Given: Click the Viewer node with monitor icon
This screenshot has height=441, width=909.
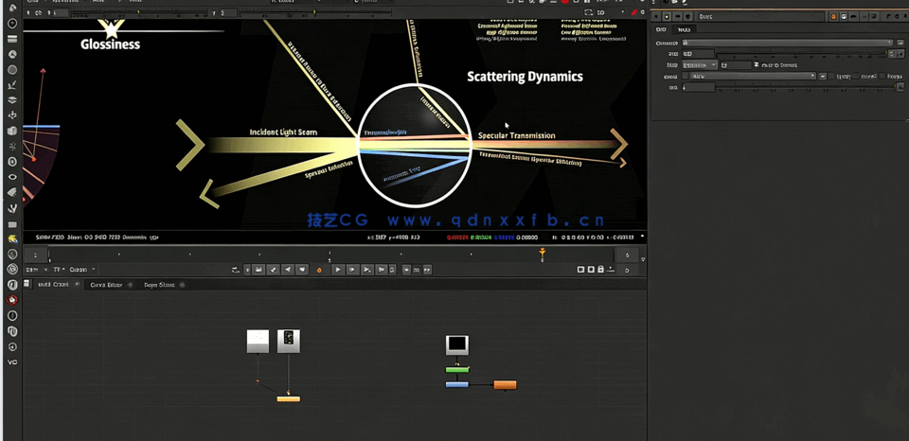Looking at the screenshot, I should click(456, 344).
